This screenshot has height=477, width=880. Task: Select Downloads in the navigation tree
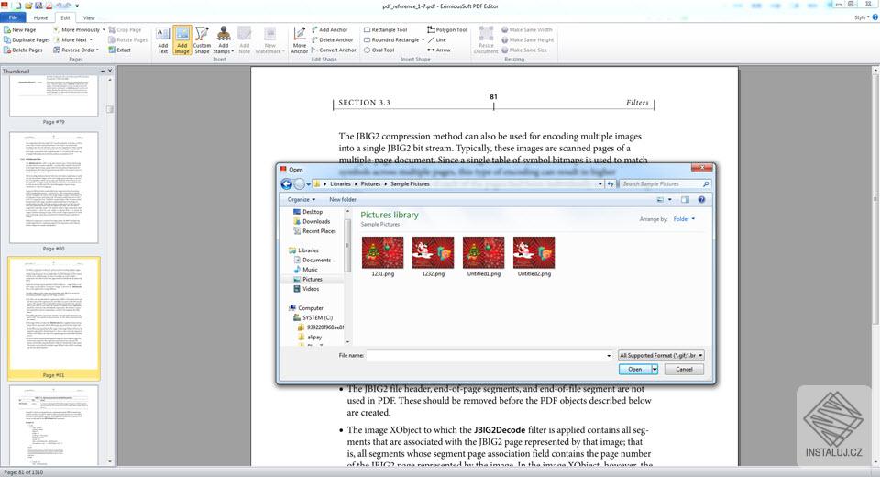click(312, 221)
